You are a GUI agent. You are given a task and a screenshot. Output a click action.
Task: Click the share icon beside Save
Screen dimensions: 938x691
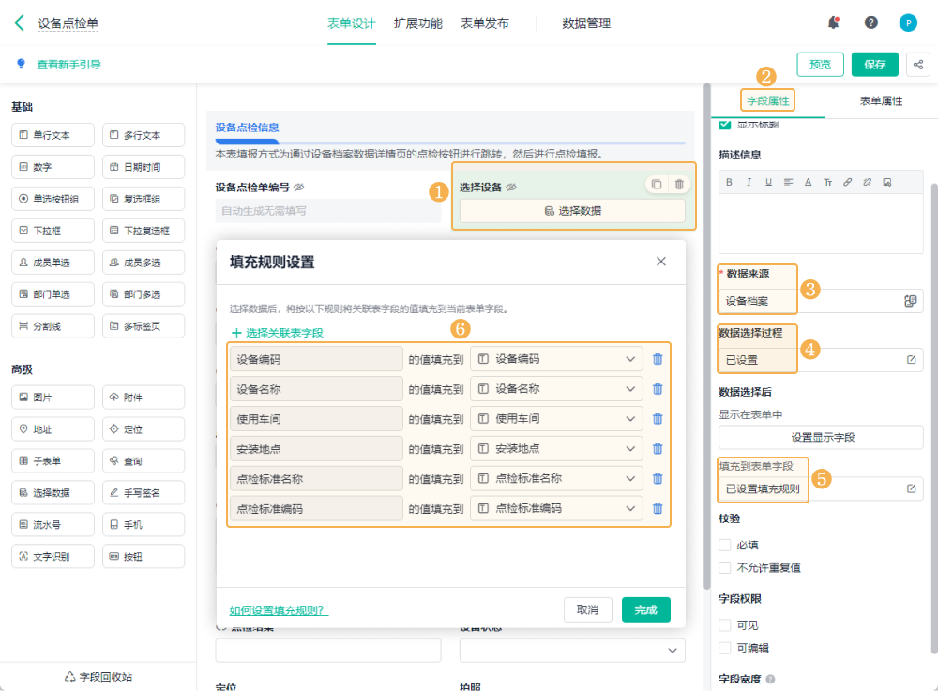(917, 65)
